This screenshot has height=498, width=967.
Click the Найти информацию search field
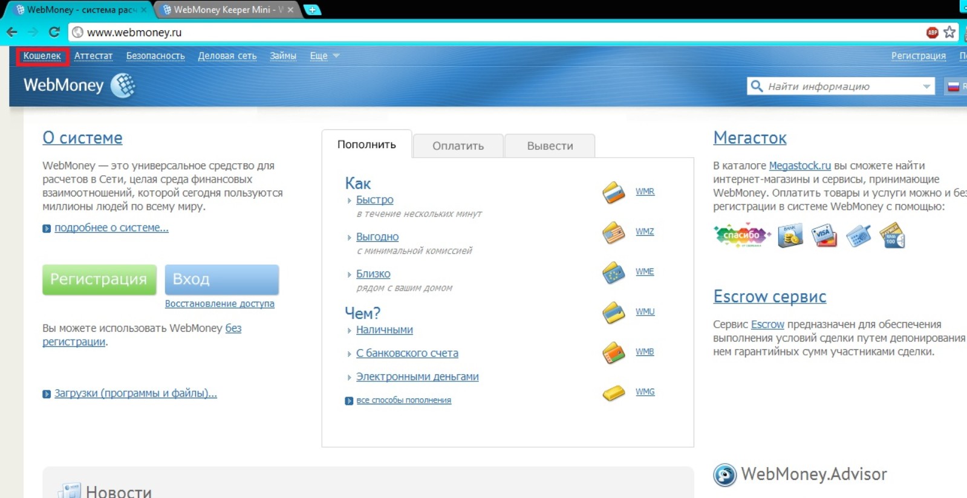[841, 86]
